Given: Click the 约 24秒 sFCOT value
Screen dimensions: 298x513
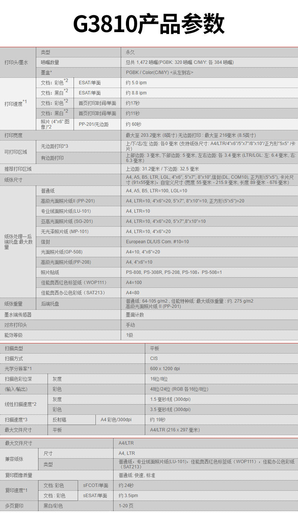Looking at the screenshot, I should (x=126, y=485).
